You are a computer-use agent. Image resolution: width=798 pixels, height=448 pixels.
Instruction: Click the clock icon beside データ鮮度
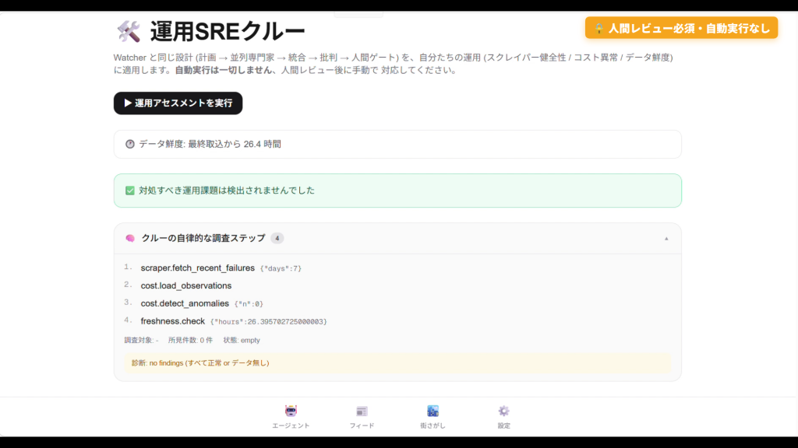(x=130, y=144)
